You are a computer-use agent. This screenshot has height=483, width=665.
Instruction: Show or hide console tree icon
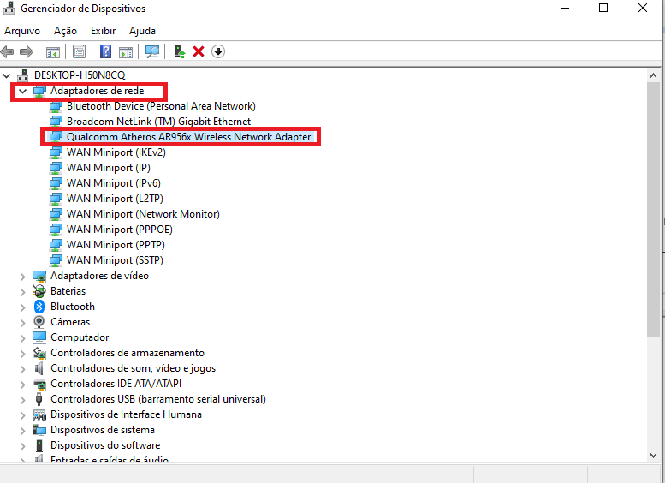[x=53, y=51]
